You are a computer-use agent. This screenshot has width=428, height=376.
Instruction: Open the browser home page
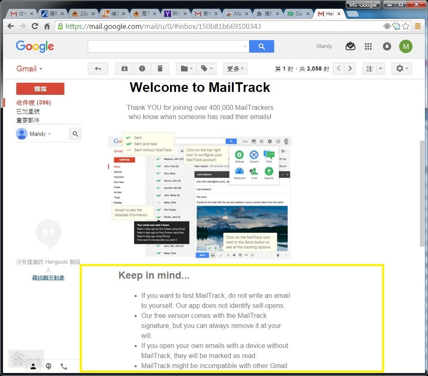coord(47,26)
